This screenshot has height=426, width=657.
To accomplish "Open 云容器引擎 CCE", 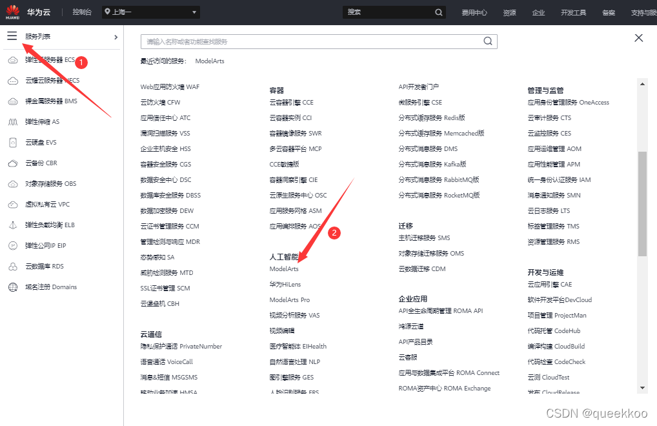I will tap(291, 103).
